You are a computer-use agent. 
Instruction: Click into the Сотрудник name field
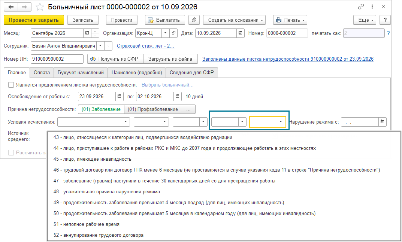click(x=64, y=46)
